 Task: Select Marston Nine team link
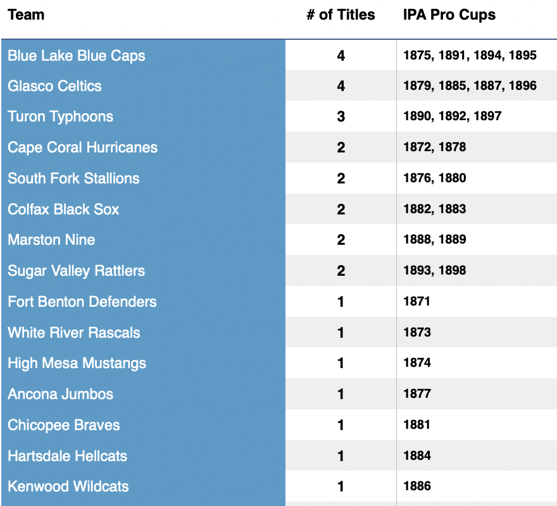pyautogui.click(x=51, y=240)
